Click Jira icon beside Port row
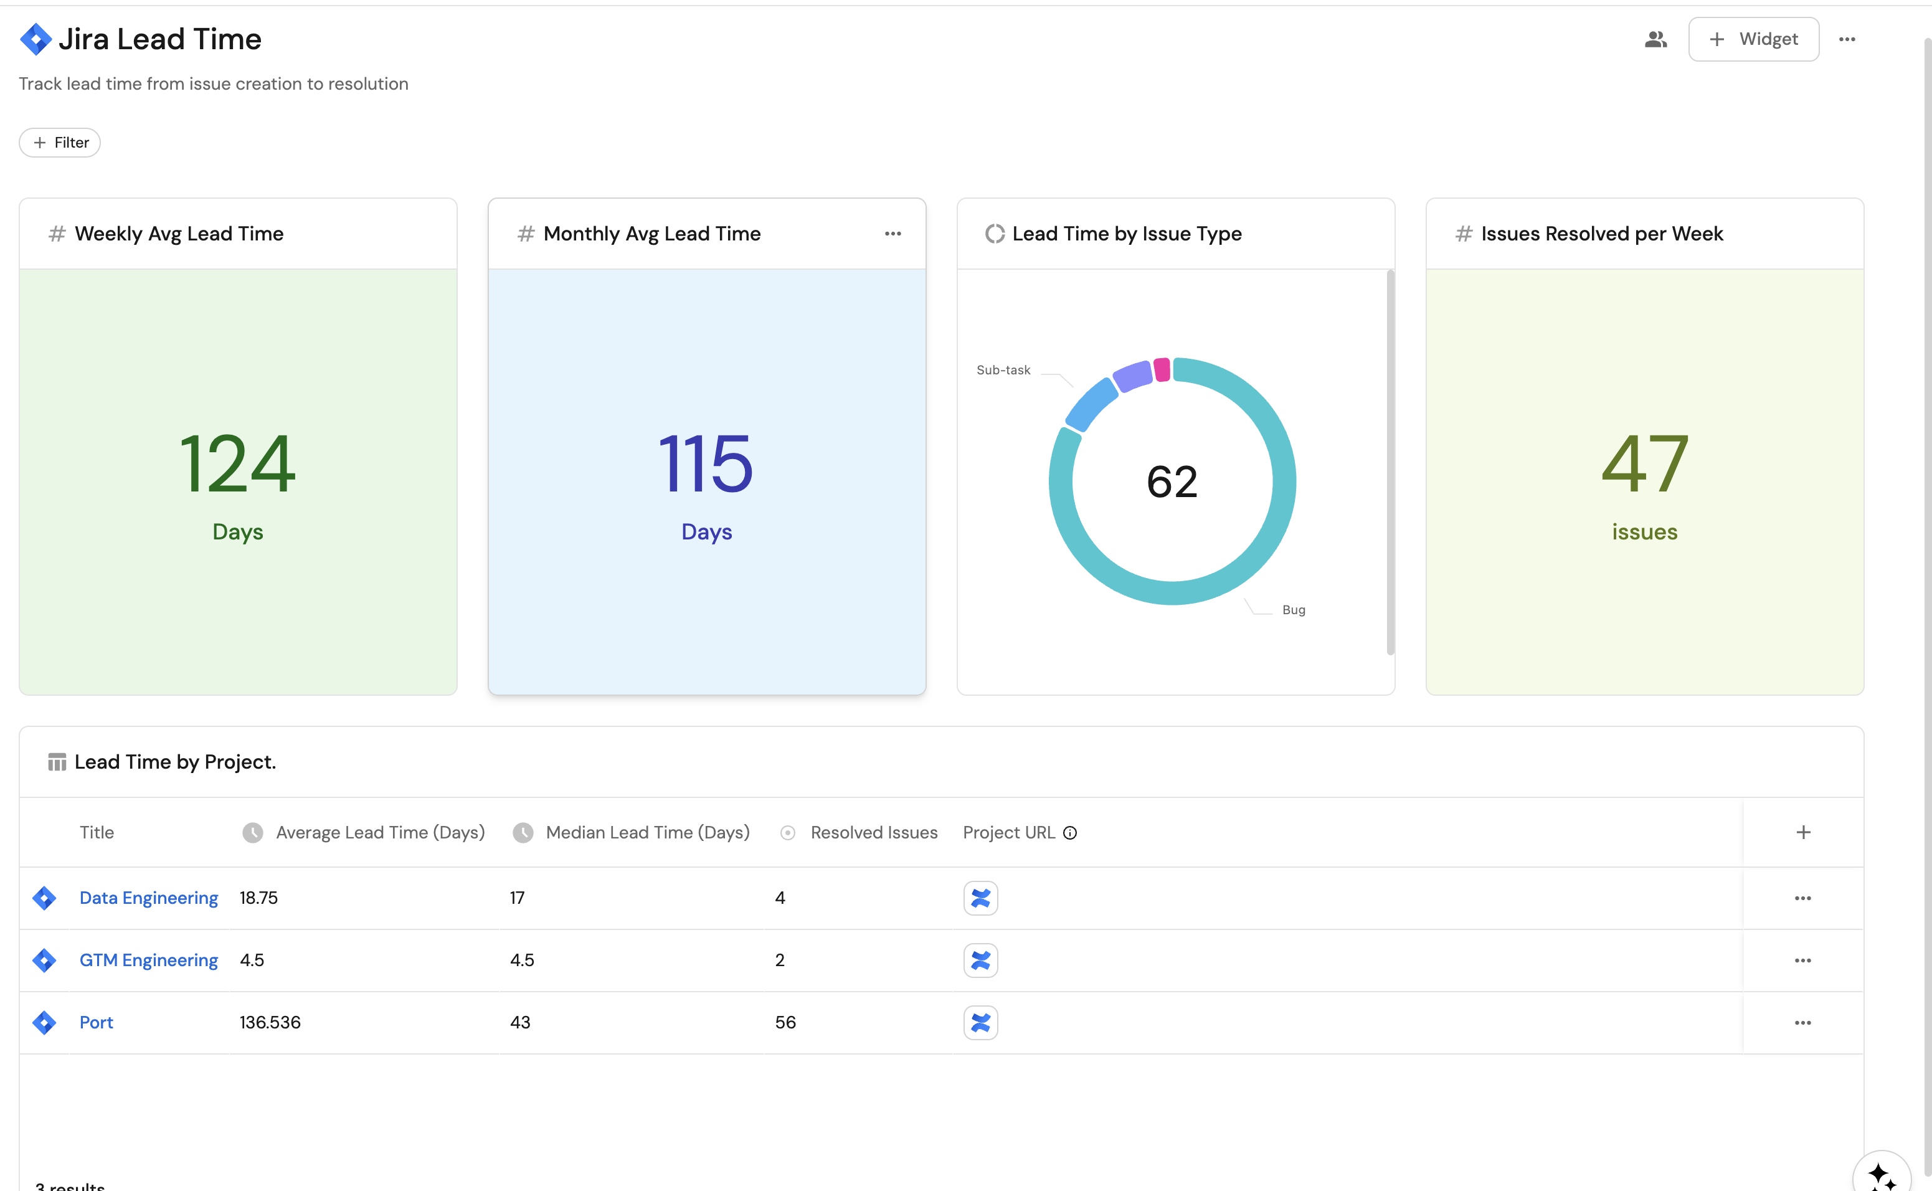This screenshot has height=1191, width=1932. [x=44, y=1022]
